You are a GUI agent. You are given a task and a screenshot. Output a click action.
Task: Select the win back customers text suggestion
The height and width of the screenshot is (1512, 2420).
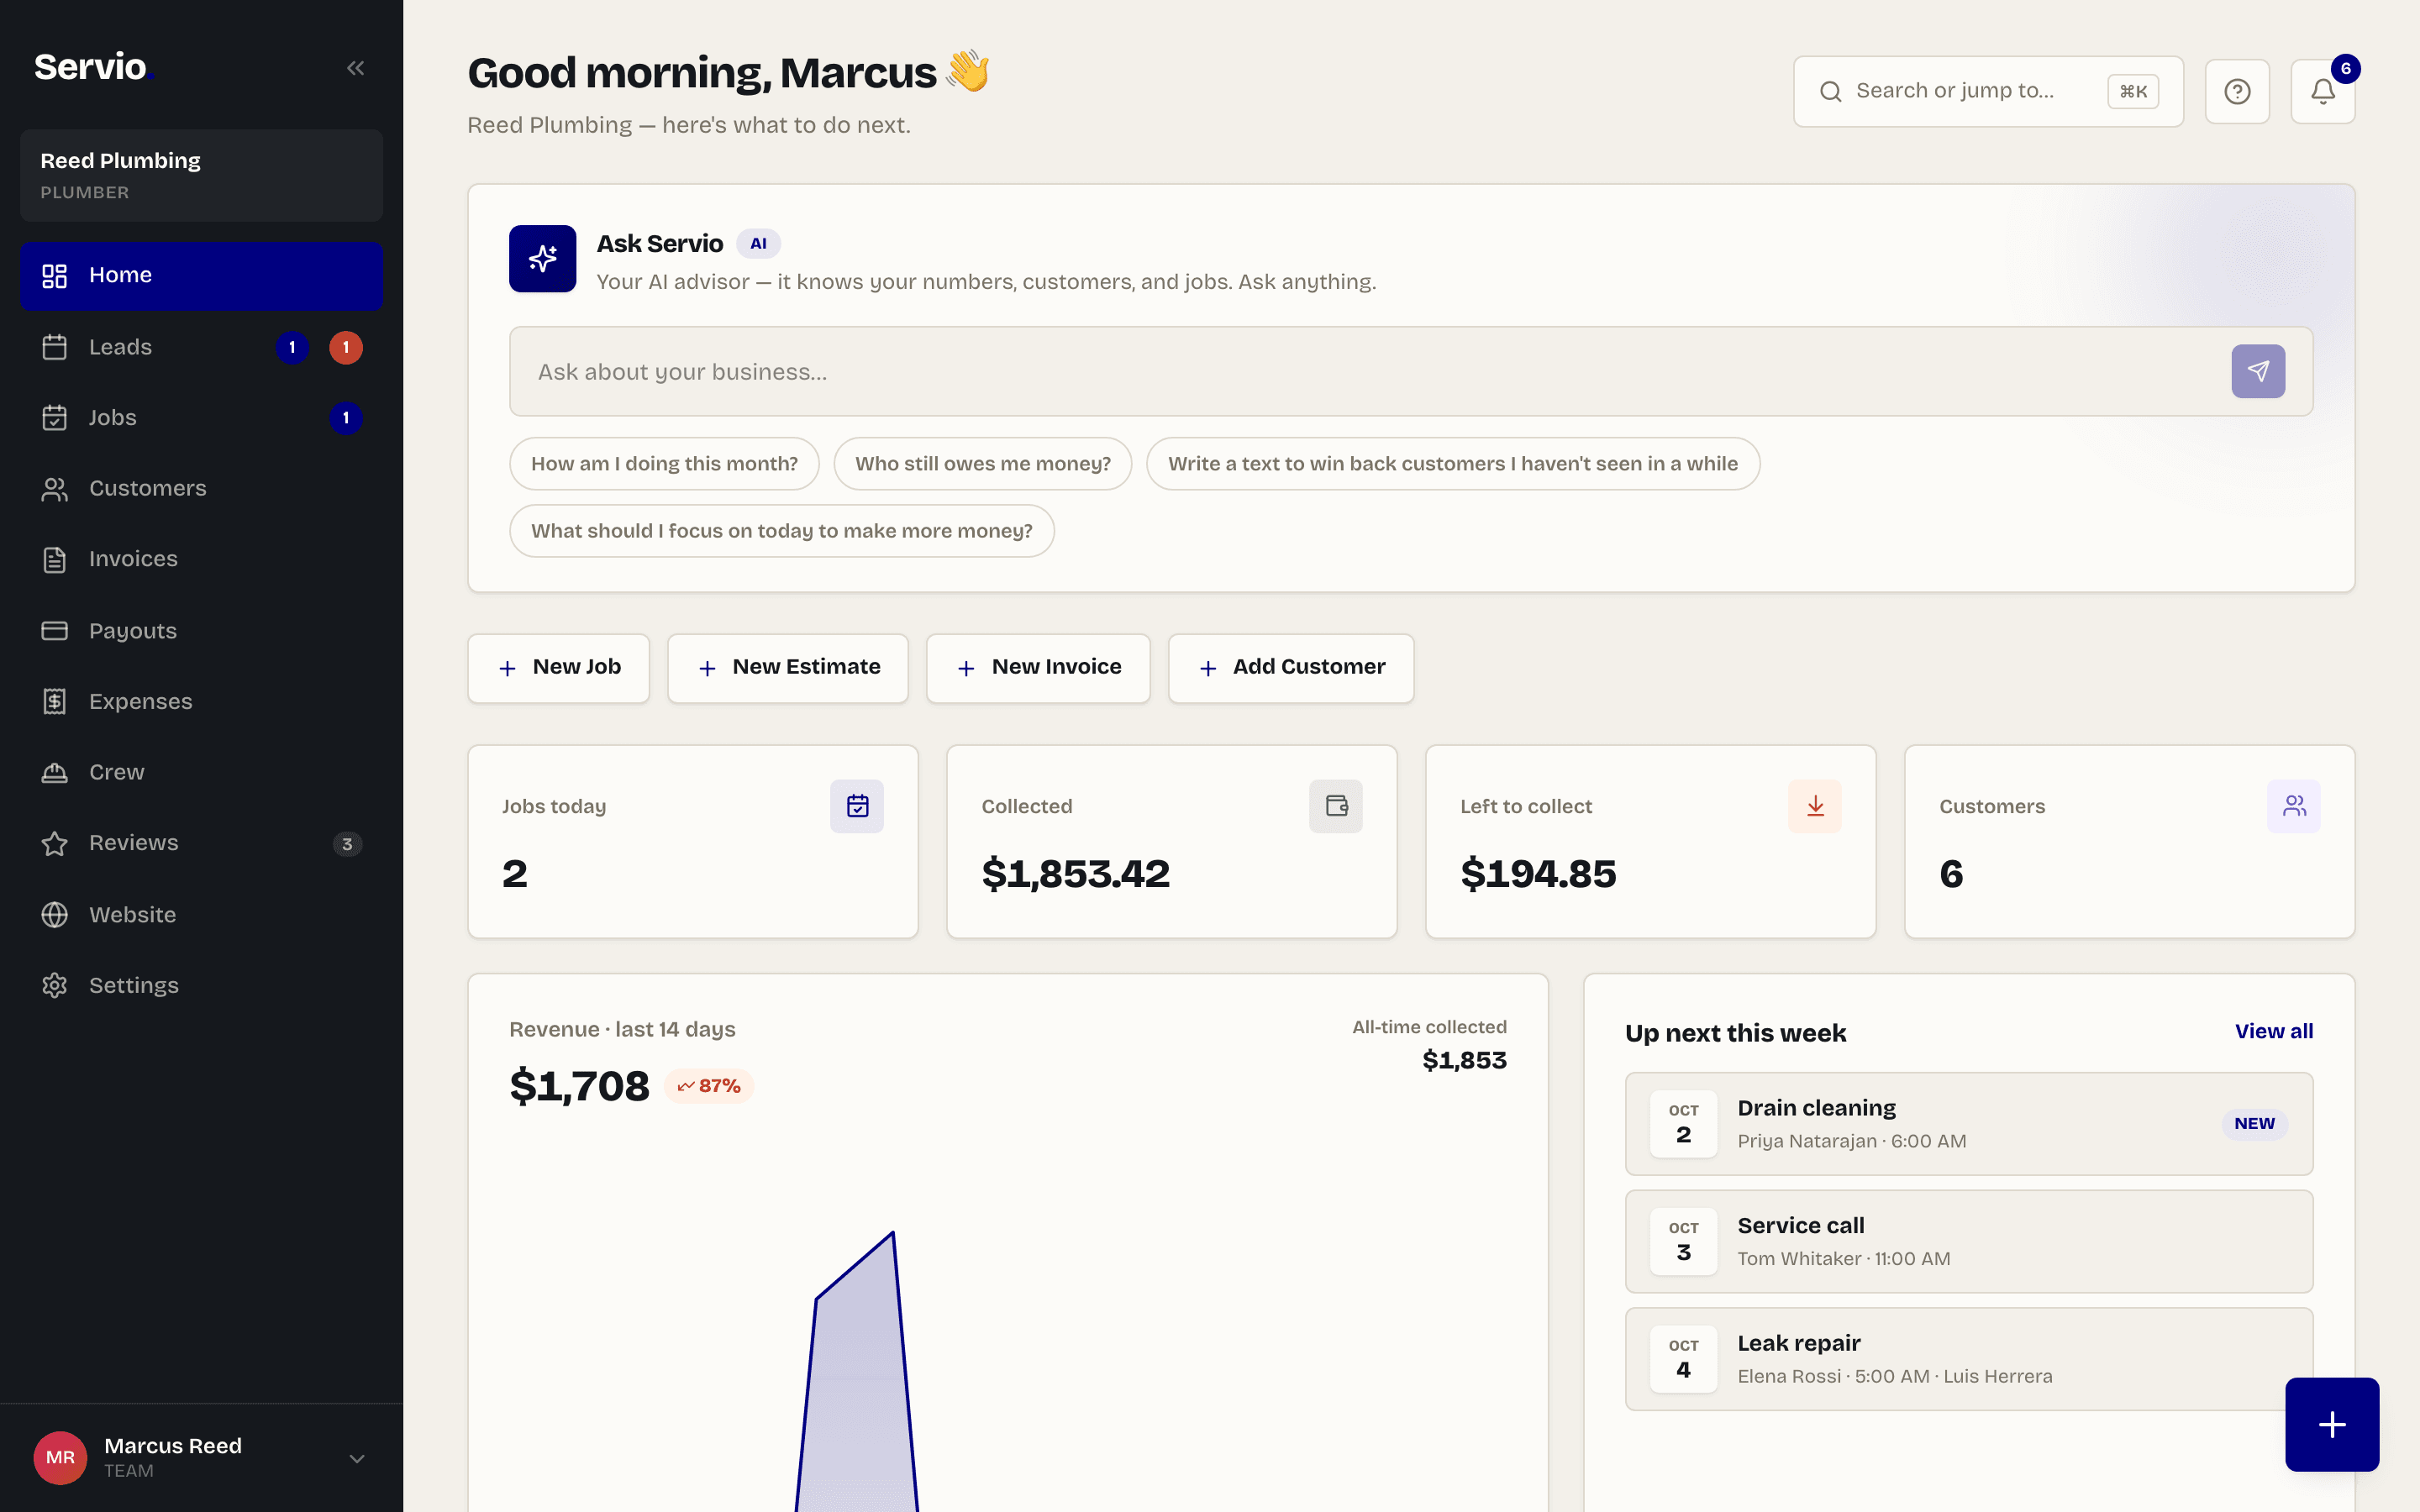click(x=1453, y=464)
